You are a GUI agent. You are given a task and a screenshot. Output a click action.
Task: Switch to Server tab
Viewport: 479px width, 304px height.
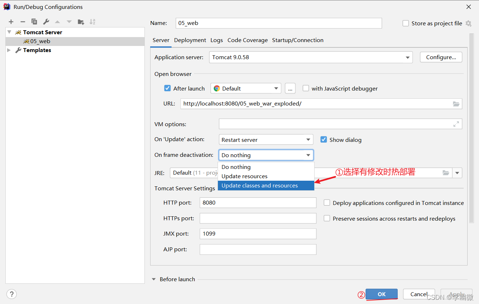click(161, 40)
